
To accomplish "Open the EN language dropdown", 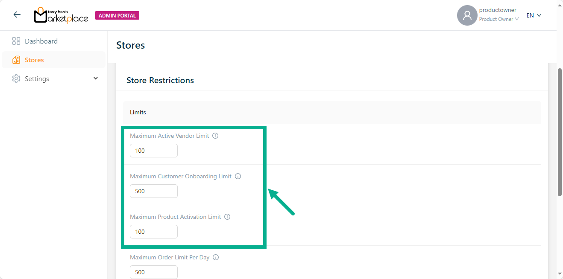I will tap(534, 15).
